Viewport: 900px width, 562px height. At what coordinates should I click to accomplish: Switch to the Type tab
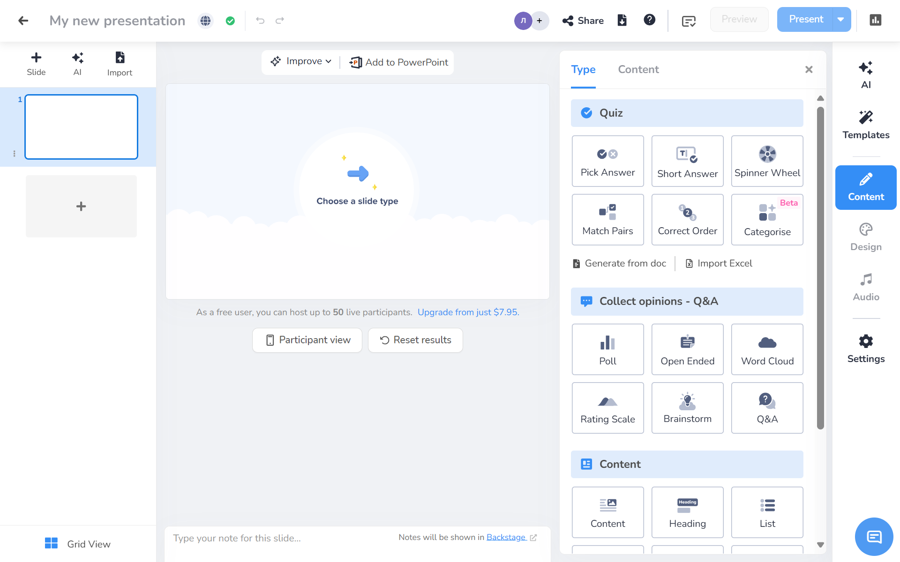pyautogui.click(x=583, y=70)
